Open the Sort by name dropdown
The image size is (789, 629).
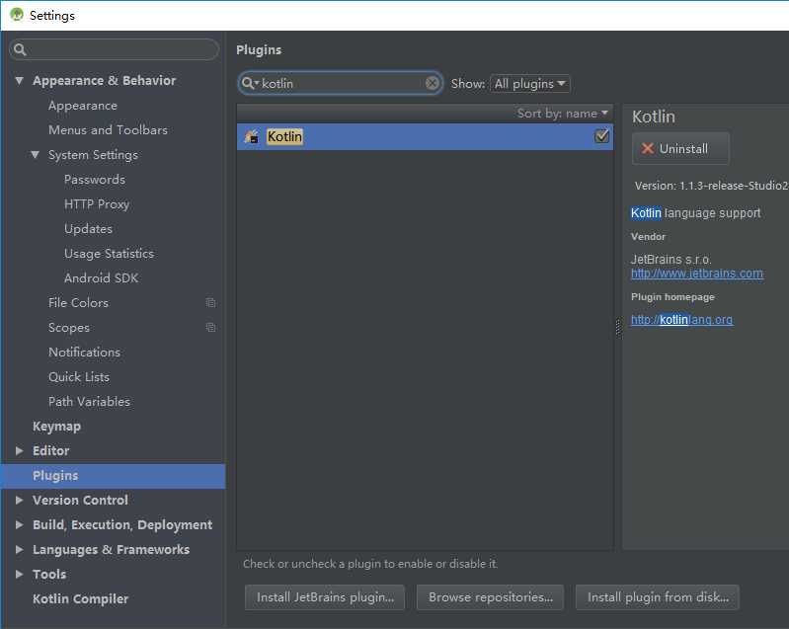point(562,114)
